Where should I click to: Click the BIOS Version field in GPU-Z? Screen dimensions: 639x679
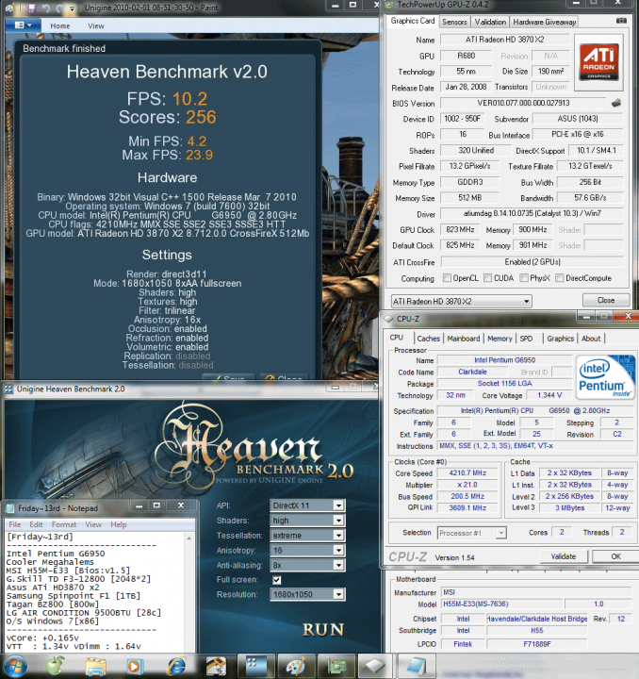click(x=523, y=103)
